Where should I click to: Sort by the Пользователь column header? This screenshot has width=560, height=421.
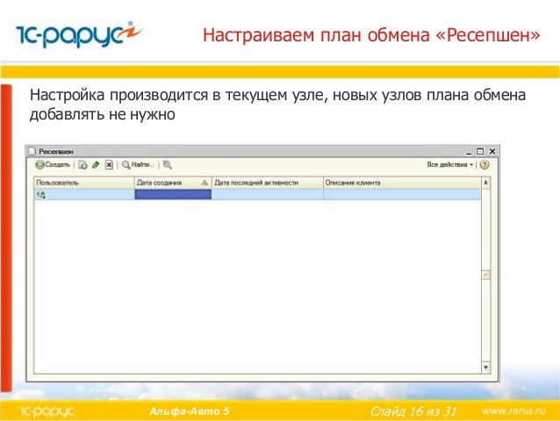coord(84,183)
